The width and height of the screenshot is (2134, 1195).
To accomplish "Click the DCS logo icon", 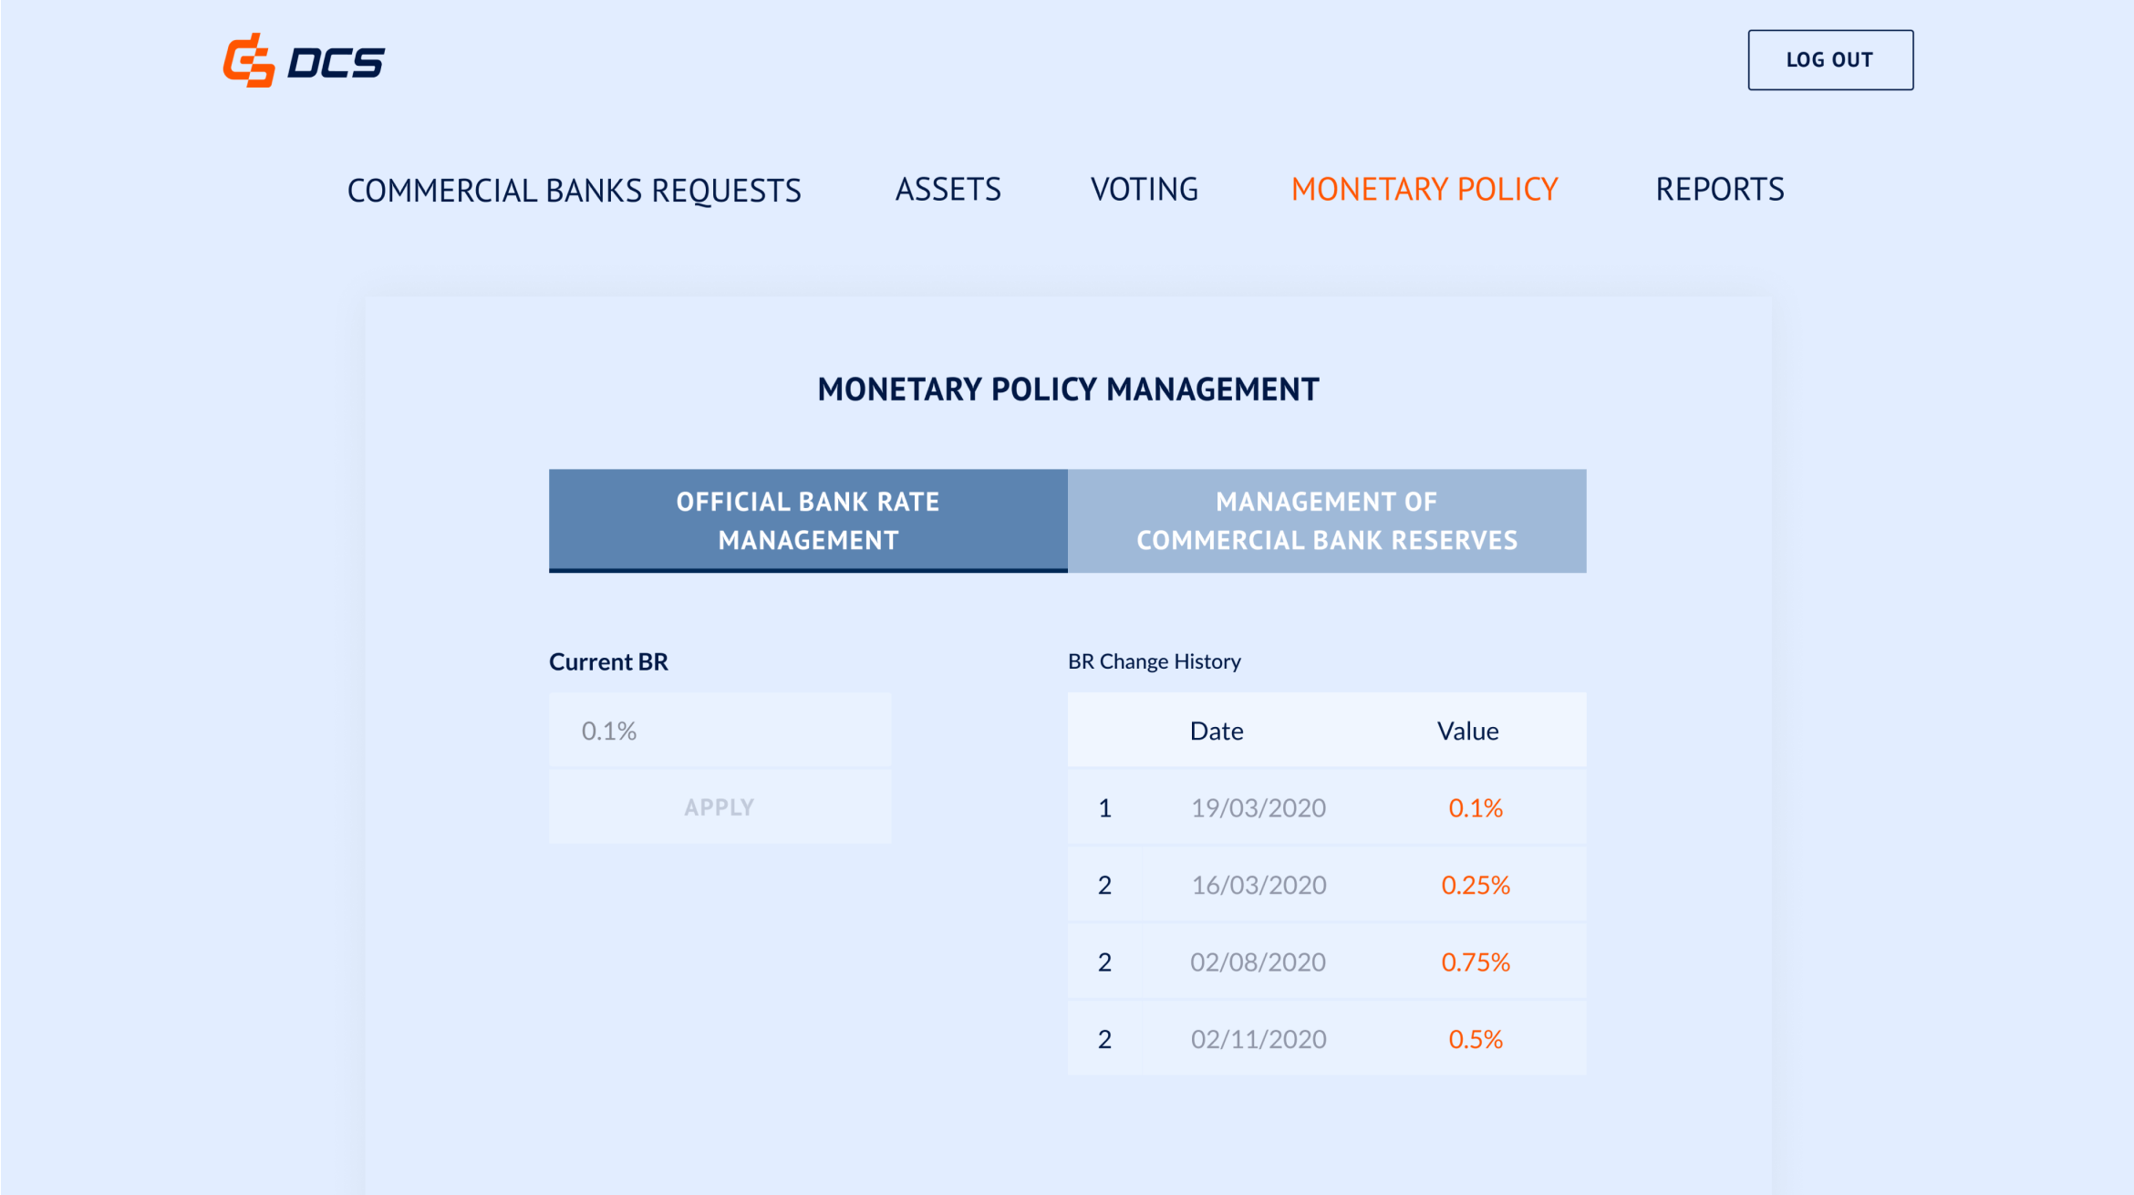I will click(x=249, y=61).
